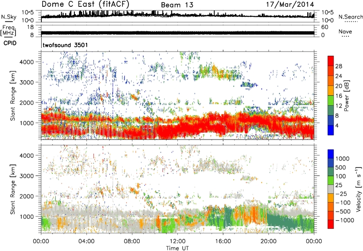Click the '1000' range tick of the velocity panel
The image size is (363, 251).
[27, 217]
